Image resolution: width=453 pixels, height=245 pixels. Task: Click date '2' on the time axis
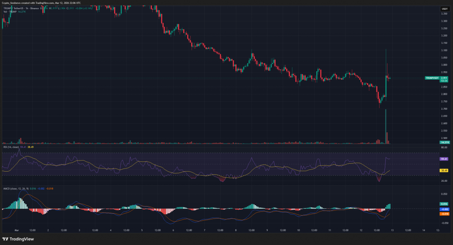pos(48,230)
